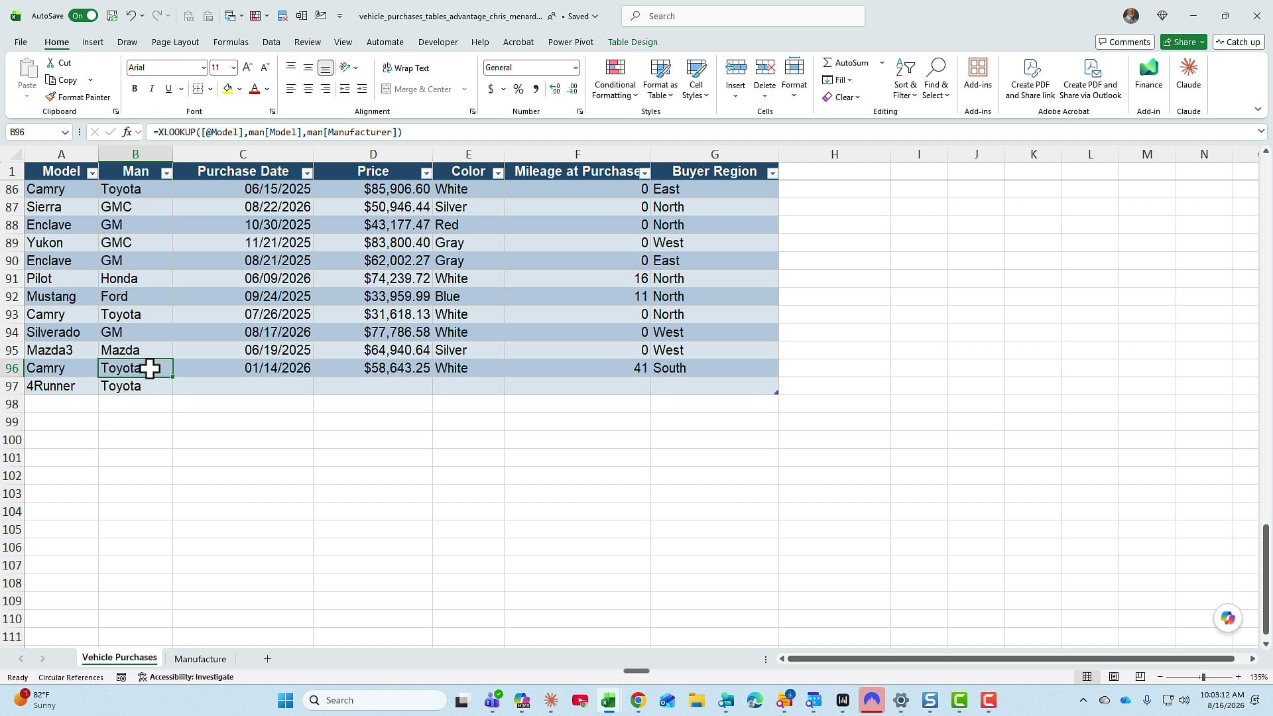Launch the Claude add-in
1273x716 pixels.
pyautogui.click(x=1188, y=74)
